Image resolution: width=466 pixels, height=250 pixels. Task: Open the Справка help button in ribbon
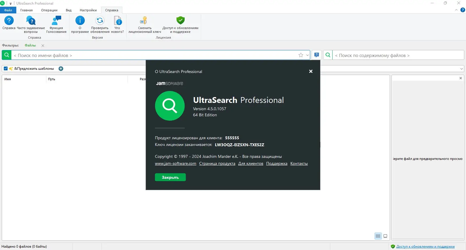click(9, 23)
